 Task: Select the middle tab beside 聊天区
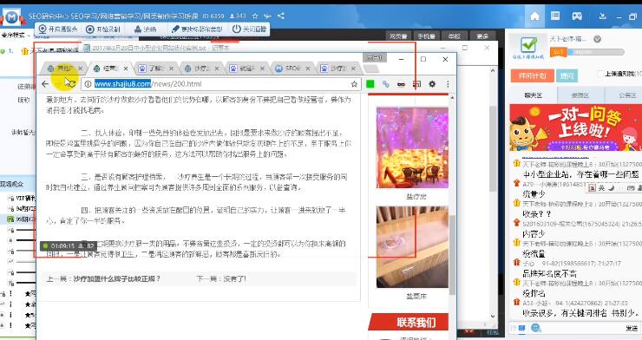point(580,95)
